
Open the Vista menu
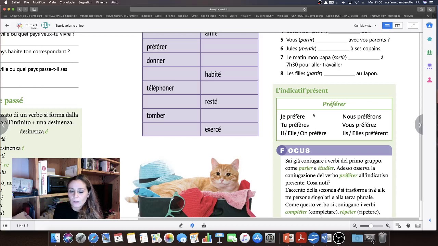point(52,2)
